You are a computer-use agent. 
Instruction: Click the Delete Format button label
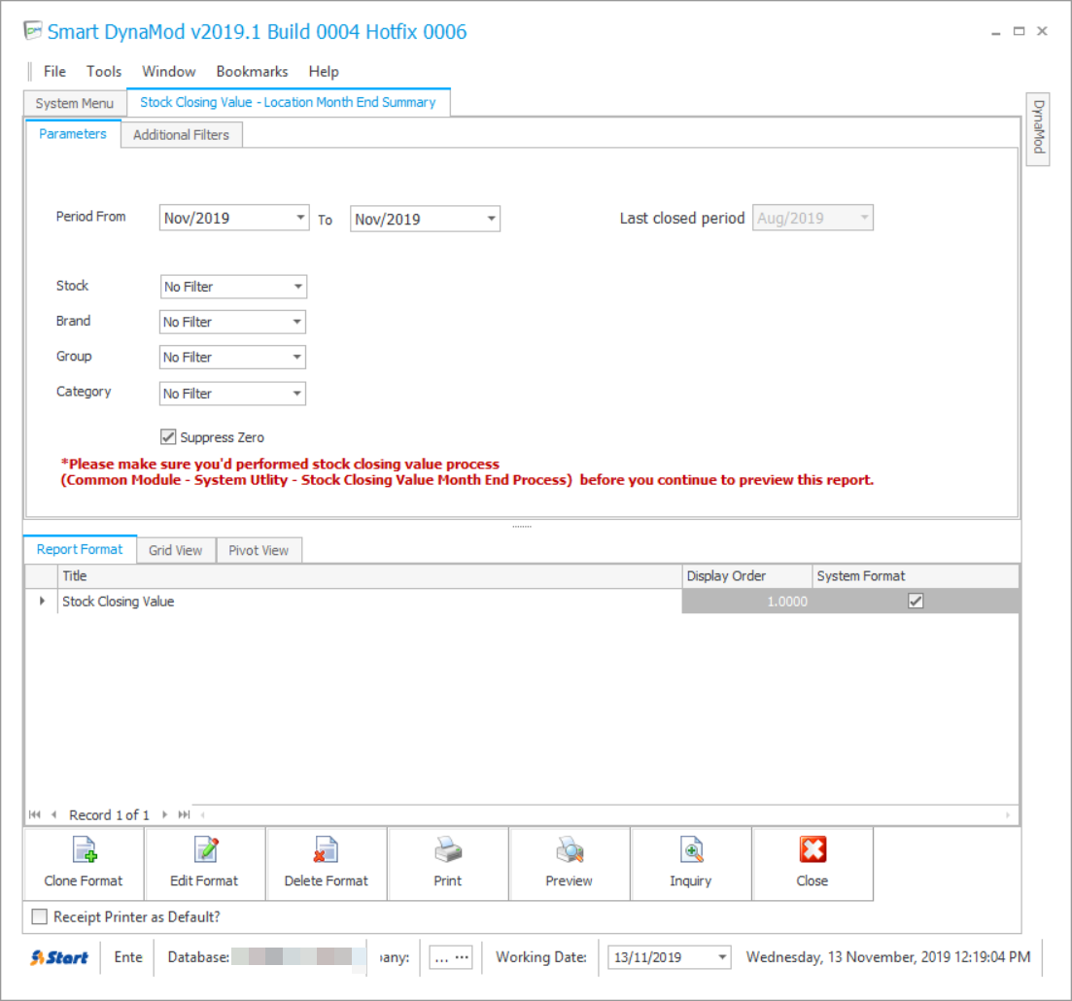coord(327,880)
